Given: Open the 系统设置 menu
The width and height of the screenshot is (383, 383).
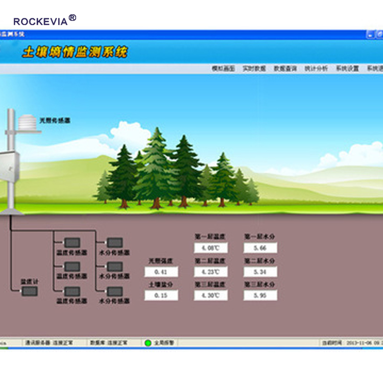Looking at the screenshot, I should [347, 68].
